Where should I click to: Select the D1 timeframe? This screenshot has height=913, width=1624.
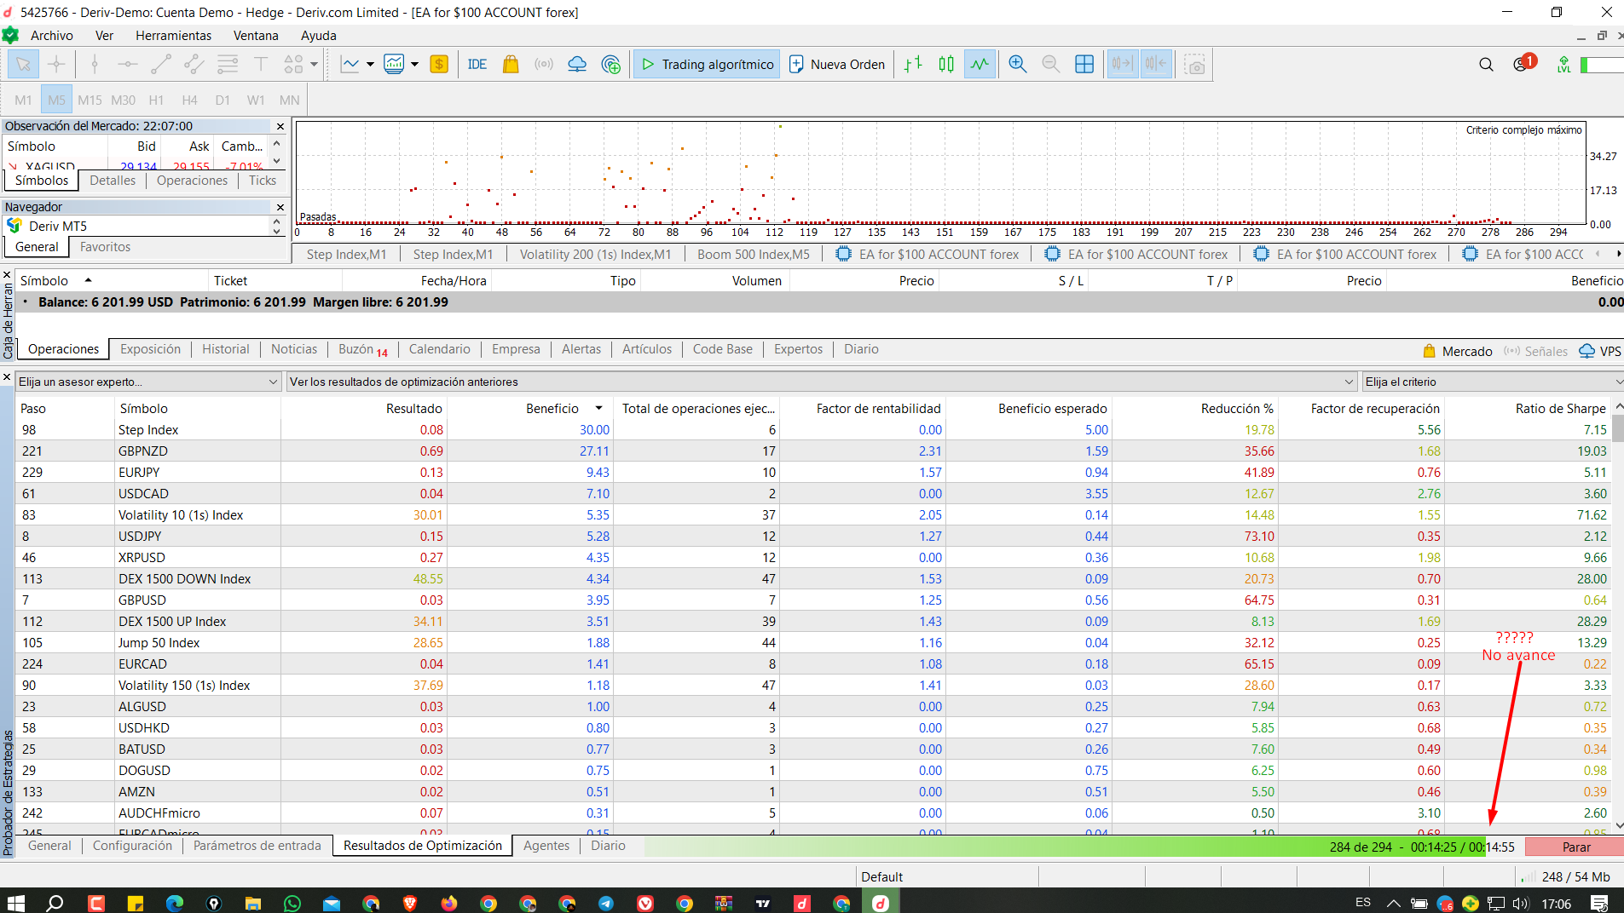(223, 100)
